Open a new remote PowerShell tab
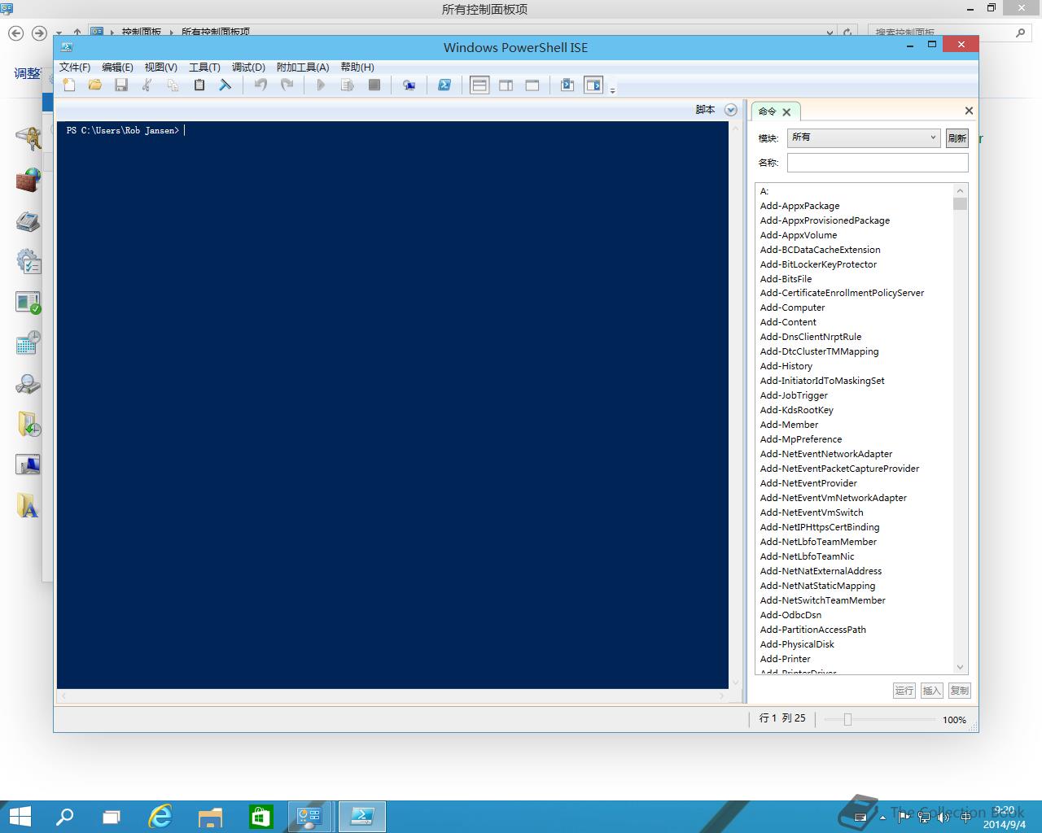The width and height of the screenshot is (1042, 833). 409,85
